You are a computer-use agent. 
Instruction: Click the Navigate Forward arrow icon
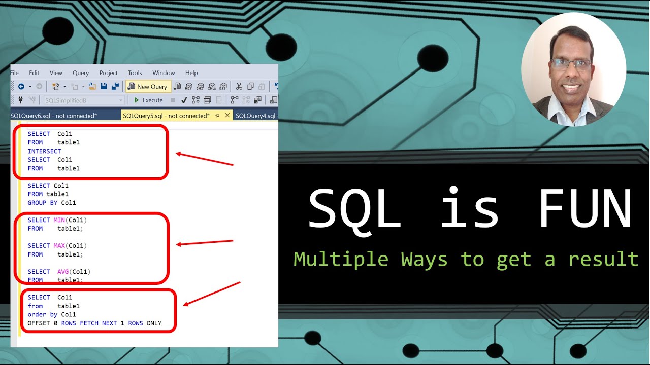[39, 87]
